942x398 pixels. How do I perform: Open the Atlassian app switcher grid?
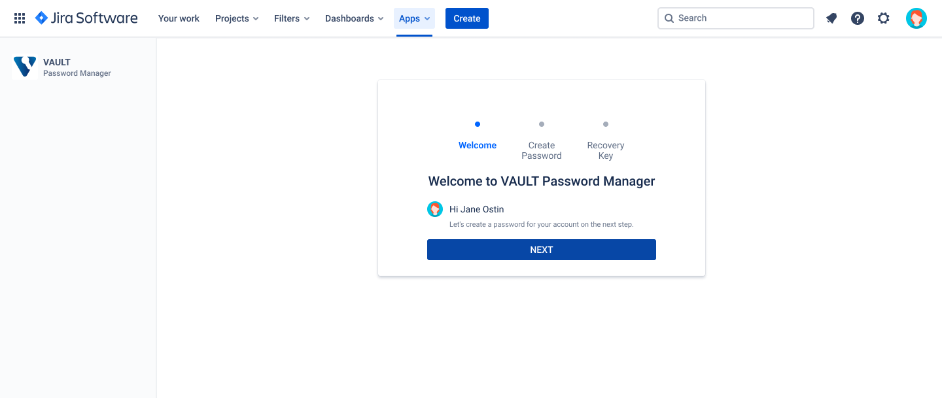[20, 18]
